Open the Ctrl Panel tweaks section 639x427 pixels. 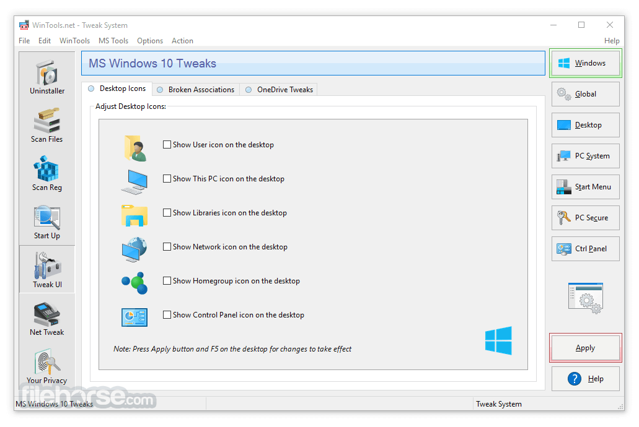point(586,249)
